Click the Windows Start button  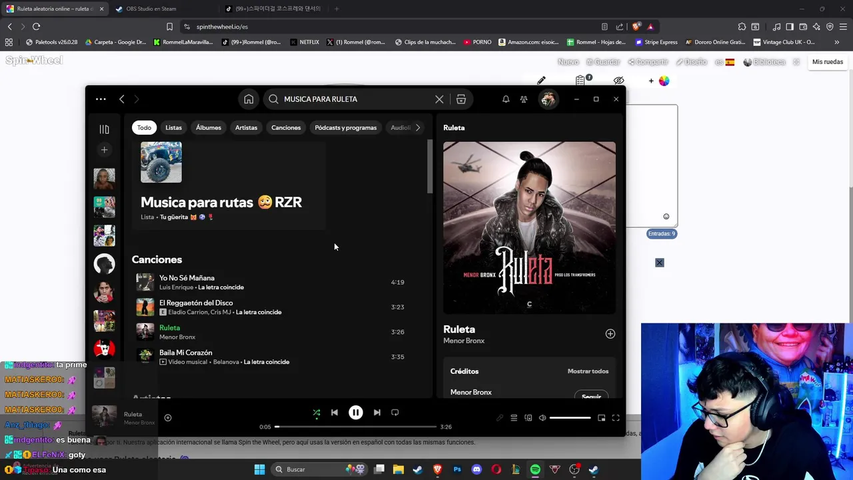coord(259,469)
